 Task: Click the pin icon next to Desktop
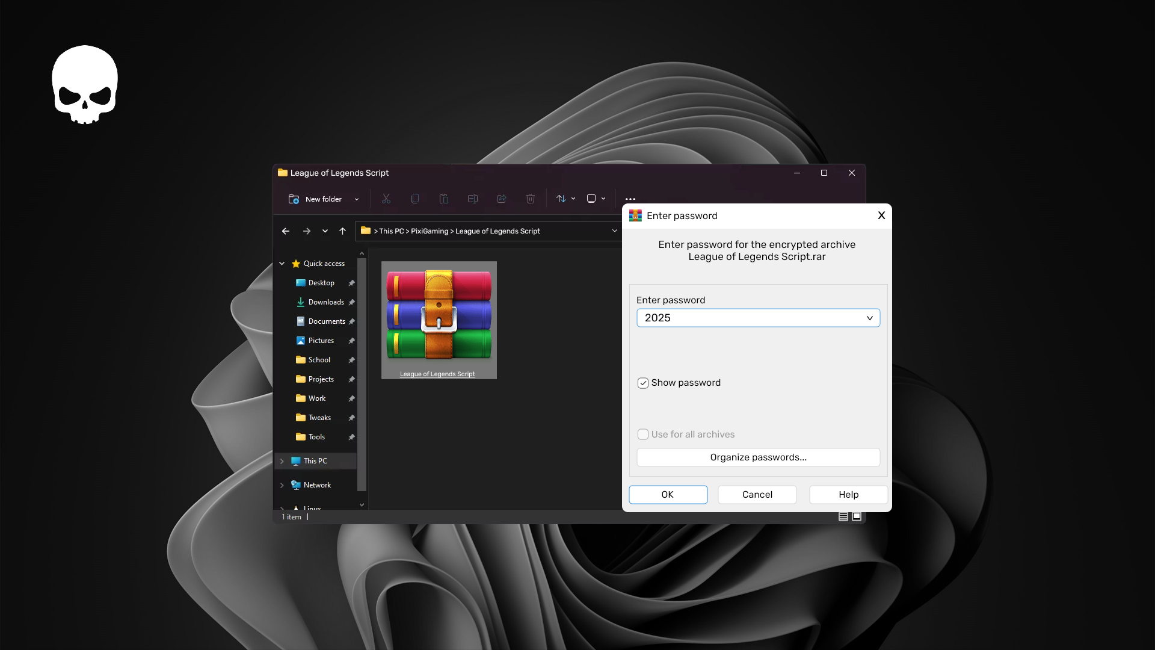tap(351, 283)
